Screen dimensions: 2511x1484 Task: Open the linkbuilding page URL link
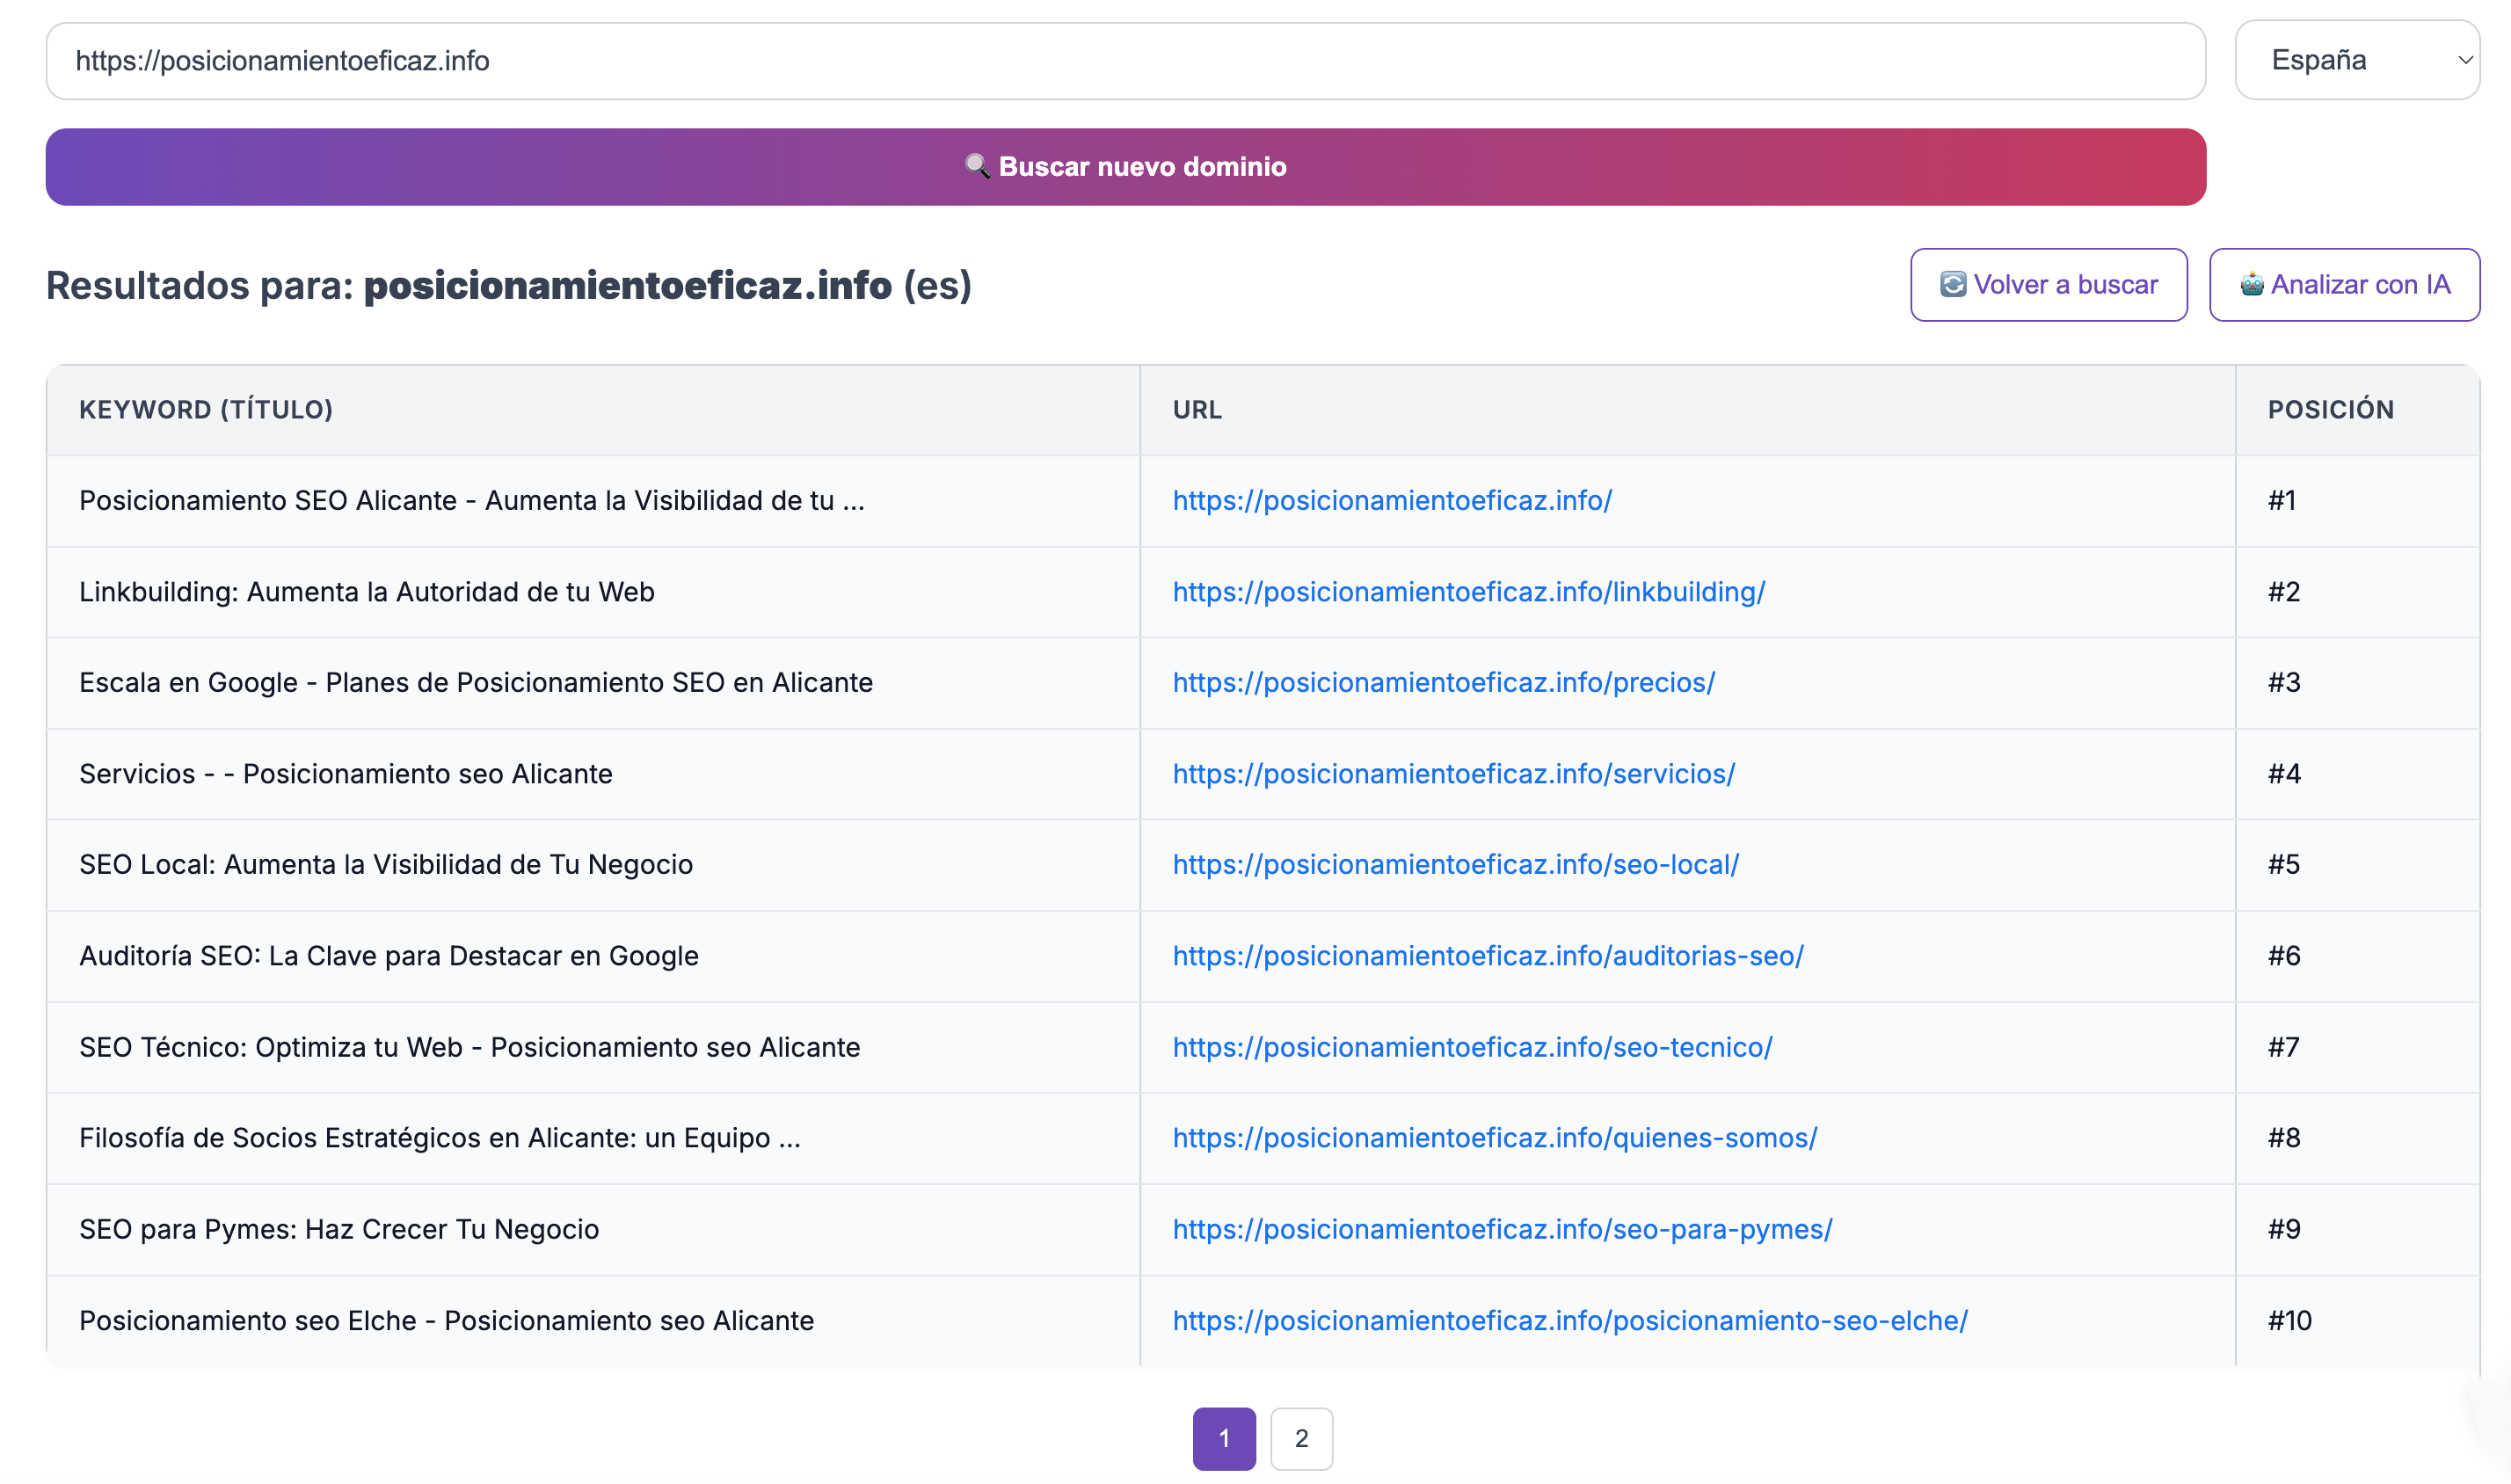[1468, 591]
